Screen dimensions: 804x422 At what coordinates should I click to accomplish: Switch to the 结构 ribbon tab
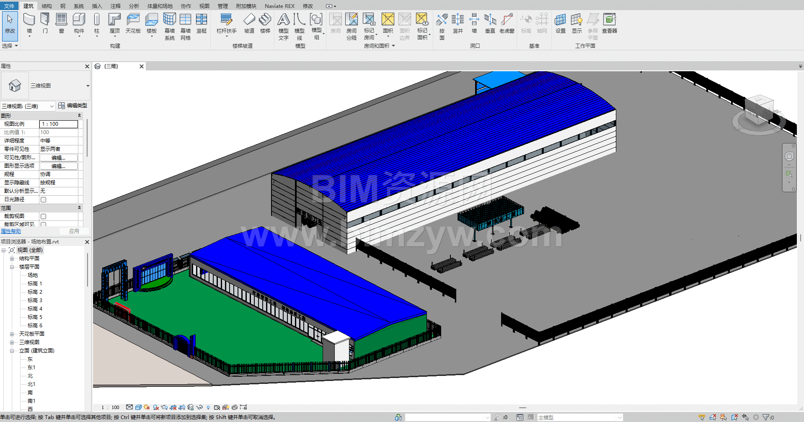[x=47, y=6]
